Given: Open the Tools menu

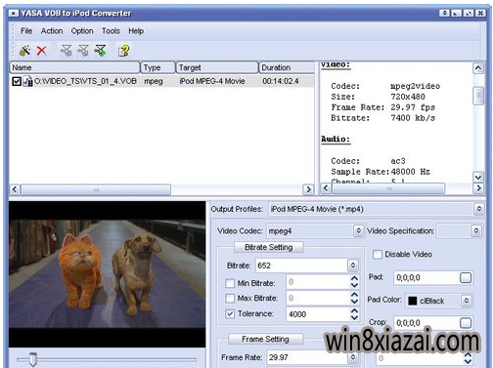Looking at the screenshot, I should click(111, 31).
